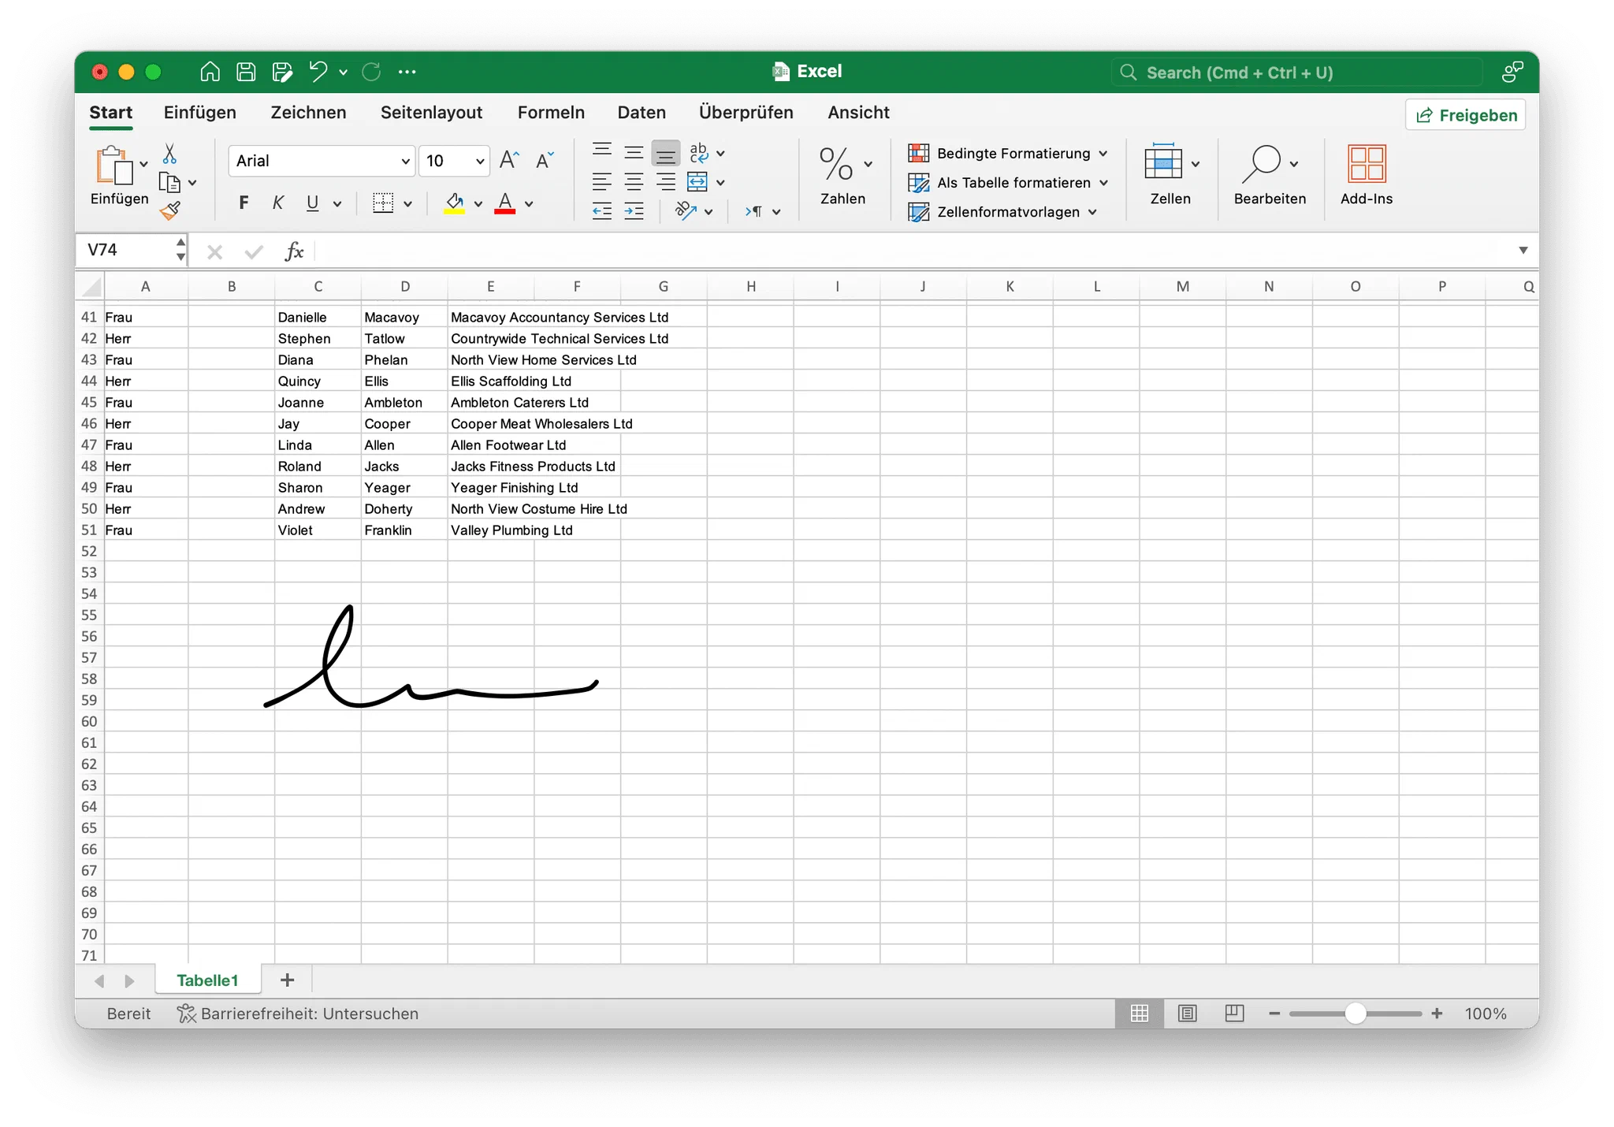This screenshot has width=1614, height=1127.
Task: Toggle underline with the U button
Action: 313,203
